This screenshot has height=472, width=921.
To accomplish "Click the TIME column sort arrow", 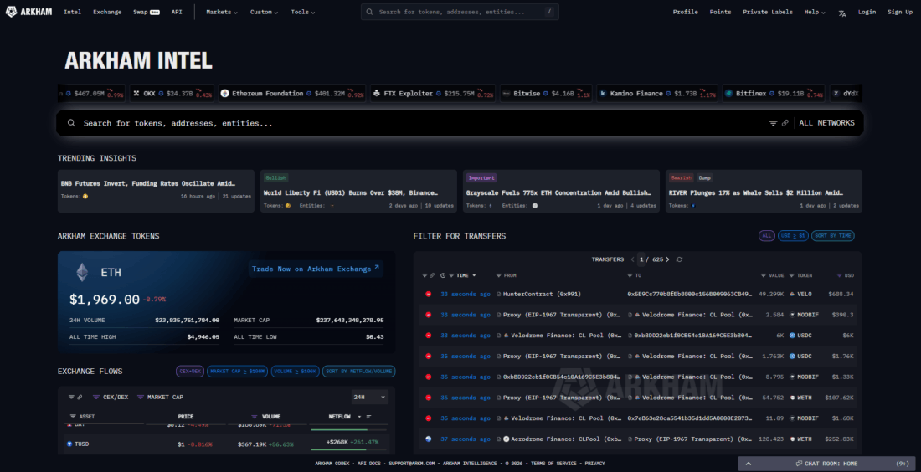I will [x=474, y=275].
